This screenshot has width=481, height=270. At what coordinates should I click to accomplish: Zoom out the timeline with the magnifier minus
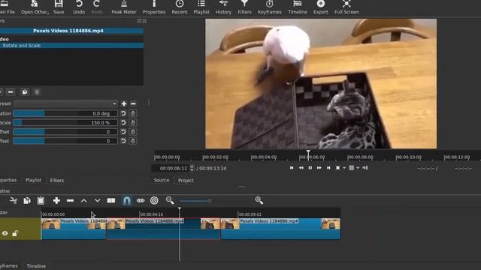pyautogui.click(x=170, y=200)
